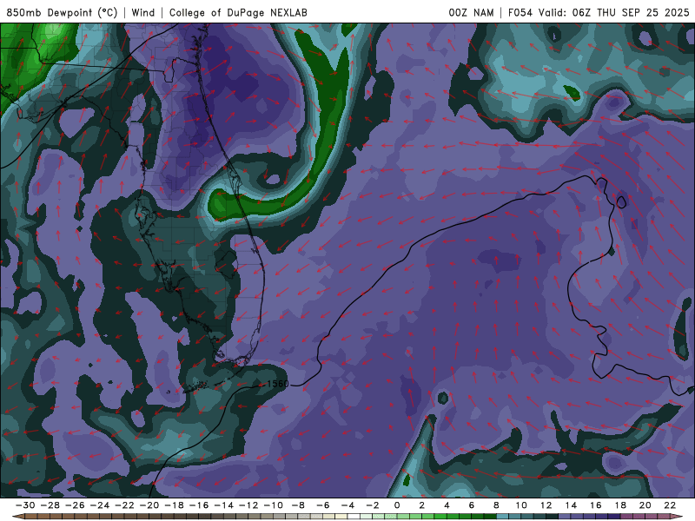
Task: Click the 'Wind' label in header
Action: coord(143,13)
